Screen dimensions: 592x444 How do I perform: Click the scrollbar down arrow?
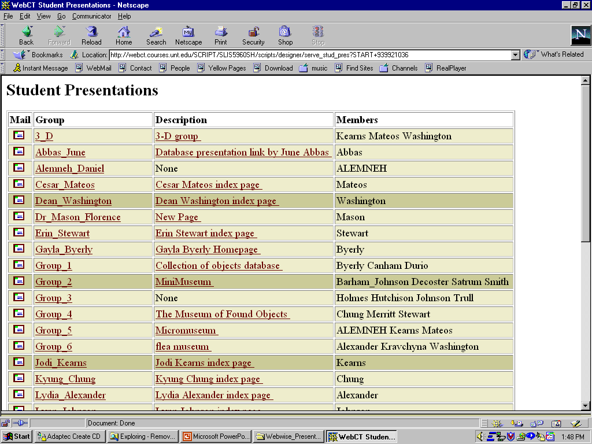point(585,406)
